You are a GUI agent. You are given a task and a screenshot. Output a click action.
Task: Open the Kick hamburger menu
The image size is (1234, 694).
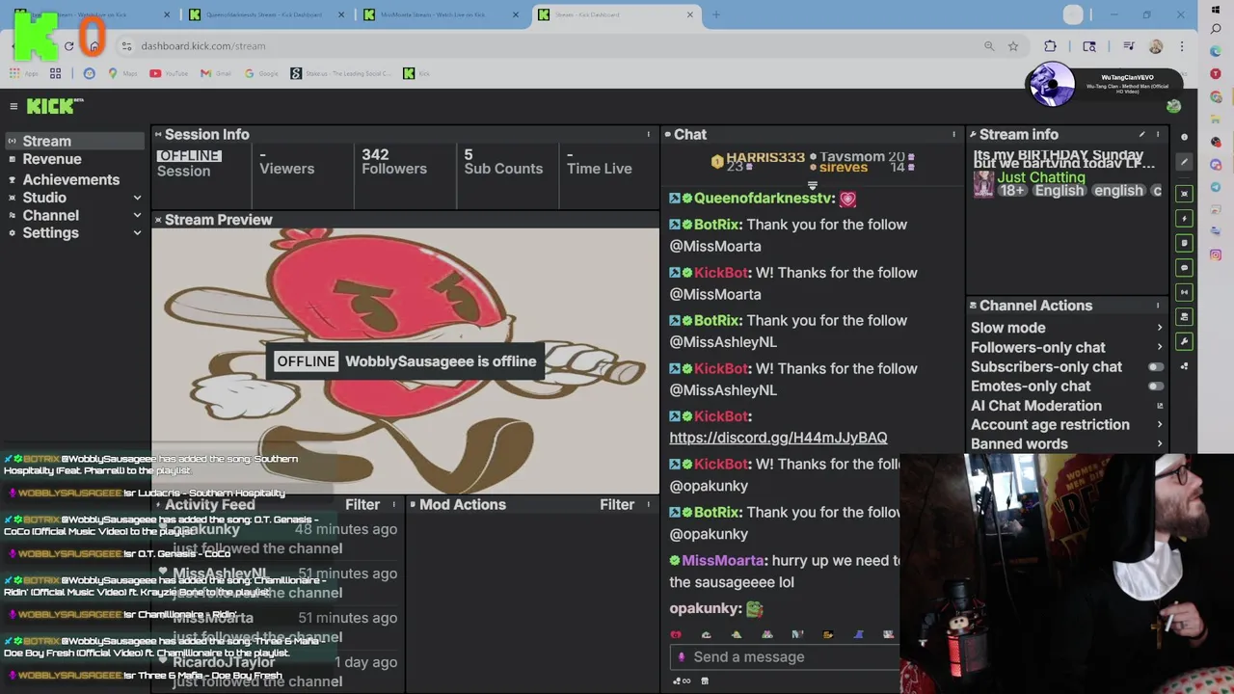coord(13,107)
